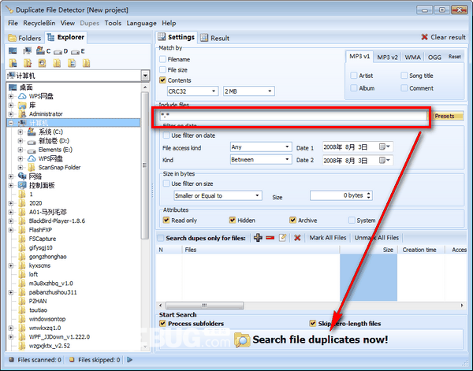
Task: Click the edit file notepad icon
Action: click(x=283, y=238)
